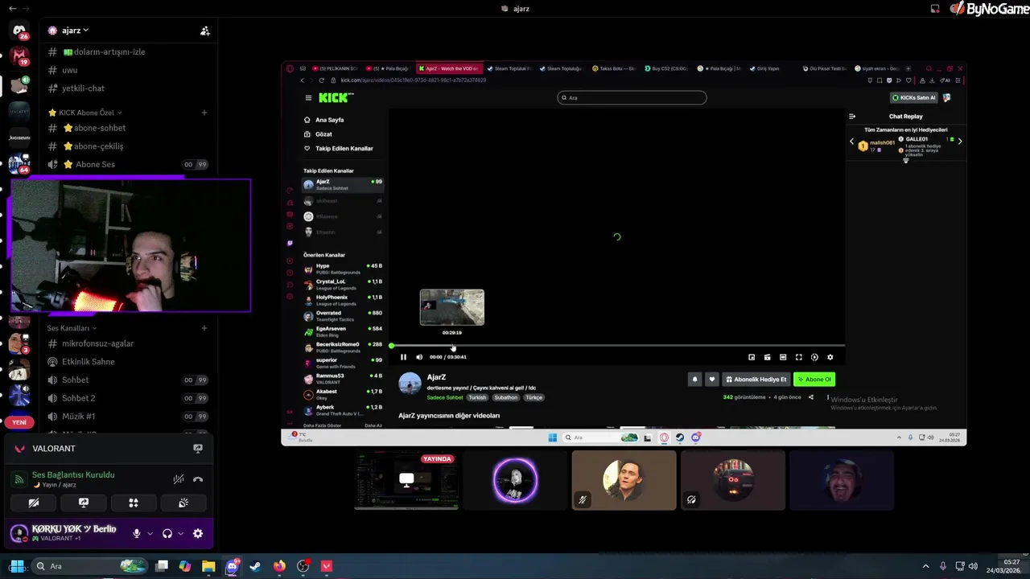Click Kick search field labeled Ara
This screenshot has width=1030, height=579.
coord(632,97)
